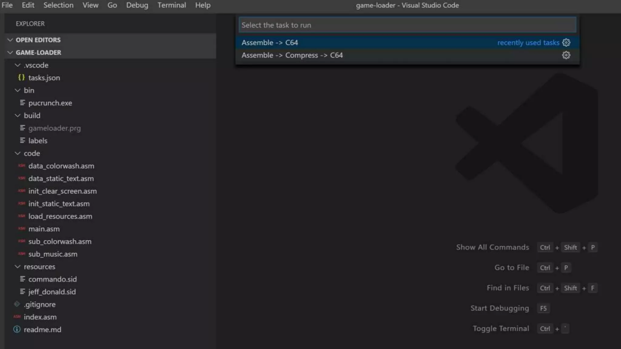Open the Debug menu

[x=137, y=5]
